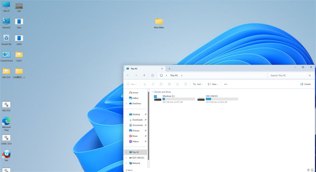This screenshot has height=172, width=316.
Task: Click the 2 items status text
Action: point(129,170)
